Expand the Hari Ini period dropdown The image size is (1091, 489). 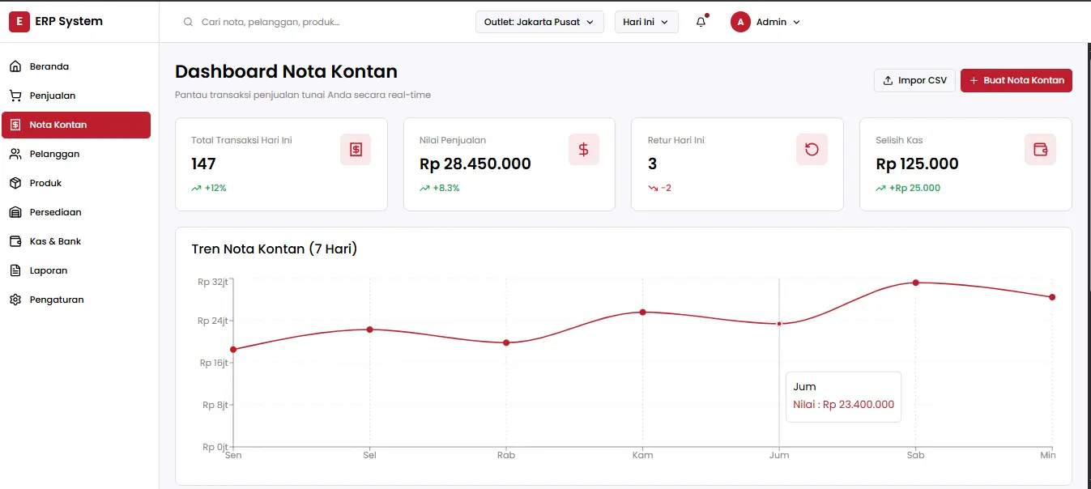click(x=646, y=22)
